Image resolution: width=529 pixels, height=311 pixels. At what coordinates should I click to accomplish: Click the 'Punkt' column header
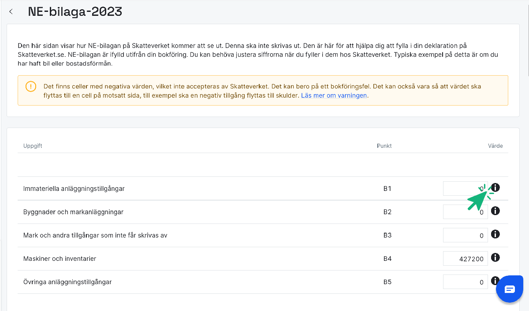(x=384, y=146)
